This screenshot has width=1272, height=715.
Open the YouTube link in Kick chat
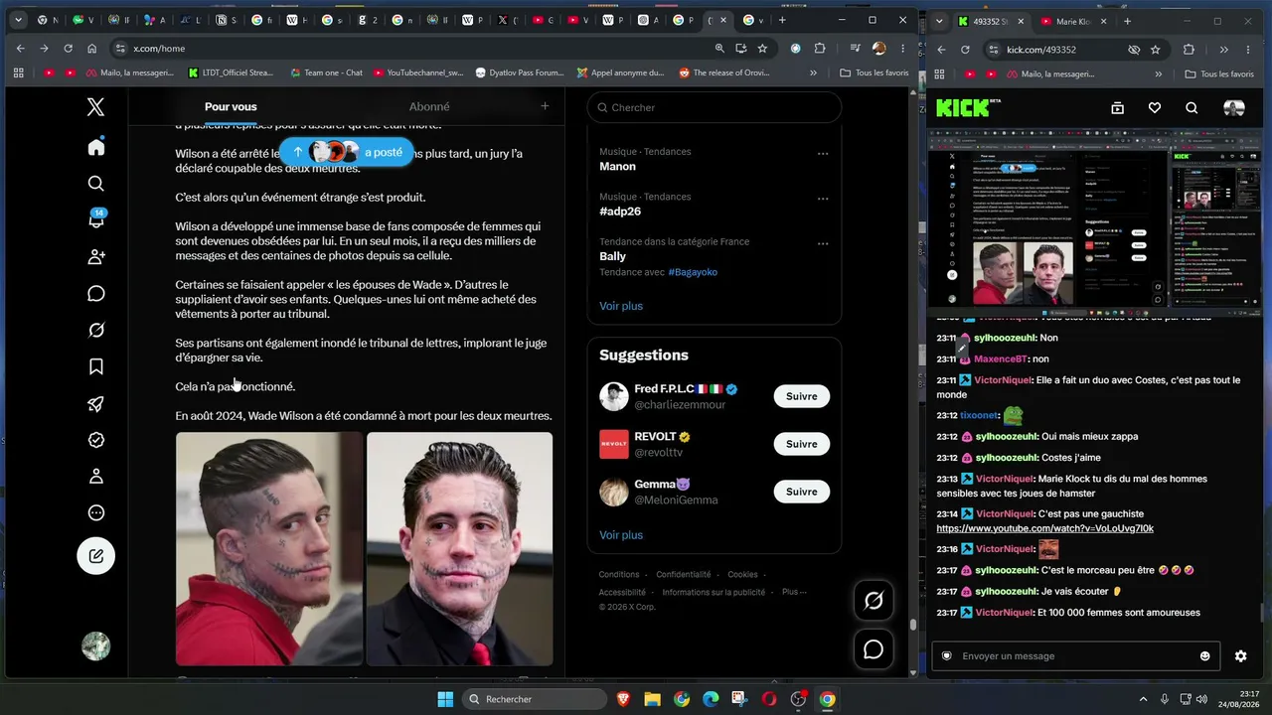pyautogui.click(x=1044, y=528)
